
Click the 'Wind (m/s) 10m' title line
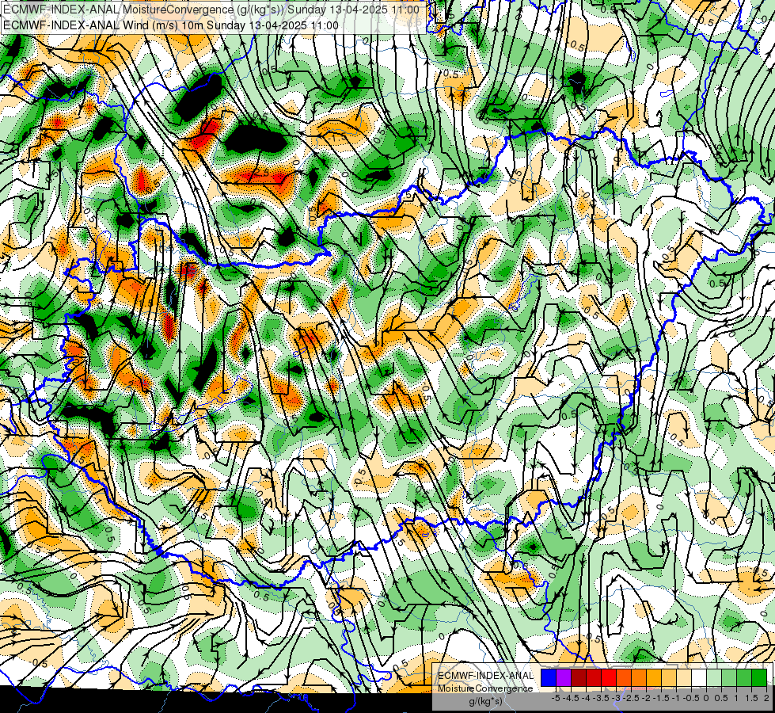point(171,25)
